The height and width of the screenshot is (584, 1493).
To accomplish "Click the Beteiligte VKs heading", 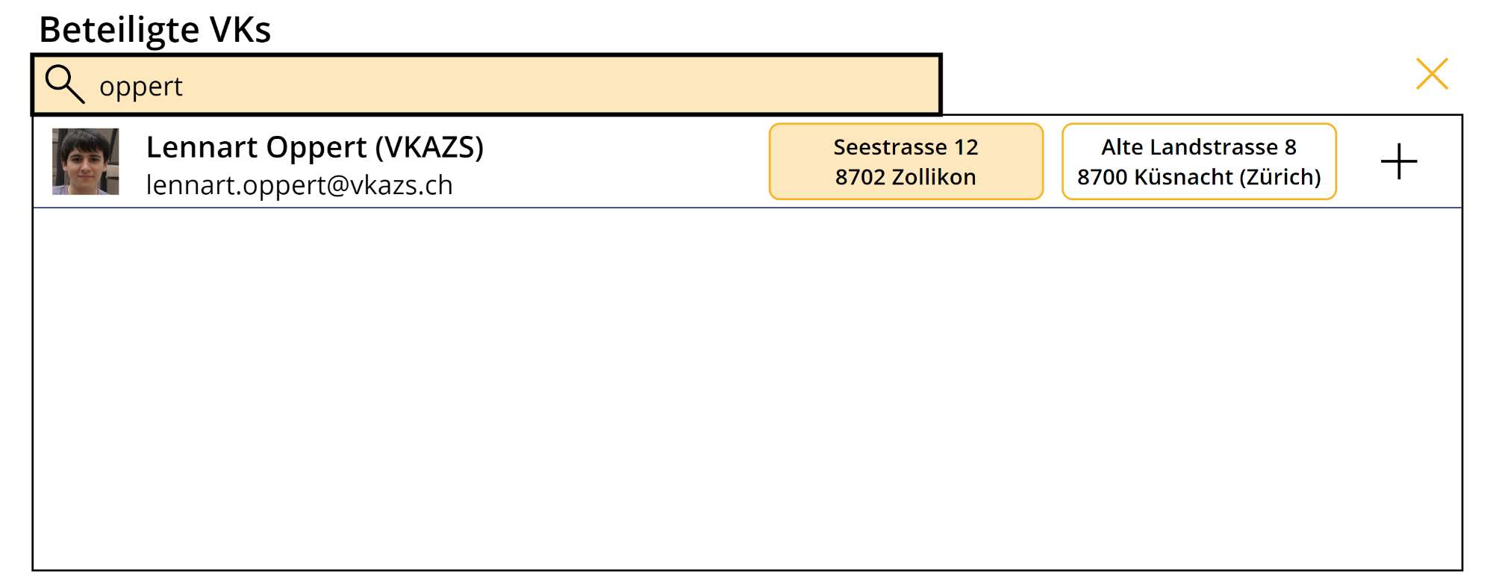I will [155, 30].
